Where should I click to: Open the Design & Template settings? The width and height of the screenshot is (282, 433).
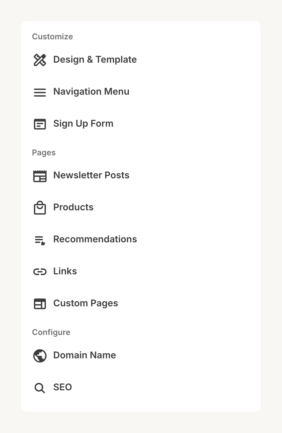(95, 60)
